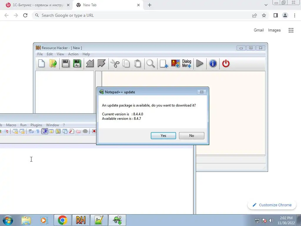The height and width of the screenshot is (226, 301).
Task: Toggle word wrap in Notepad++
Action: click(31, 131)
